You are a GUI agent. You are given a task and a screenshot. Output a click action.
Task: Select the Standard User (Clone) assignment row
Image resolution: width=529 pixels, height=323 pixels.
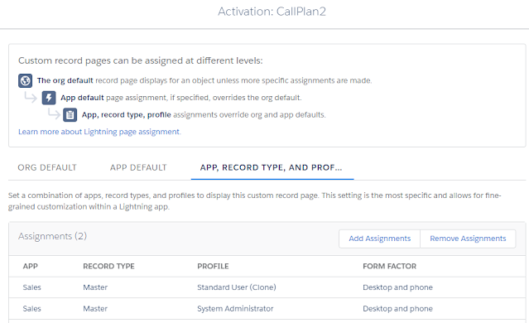(267, 287)
